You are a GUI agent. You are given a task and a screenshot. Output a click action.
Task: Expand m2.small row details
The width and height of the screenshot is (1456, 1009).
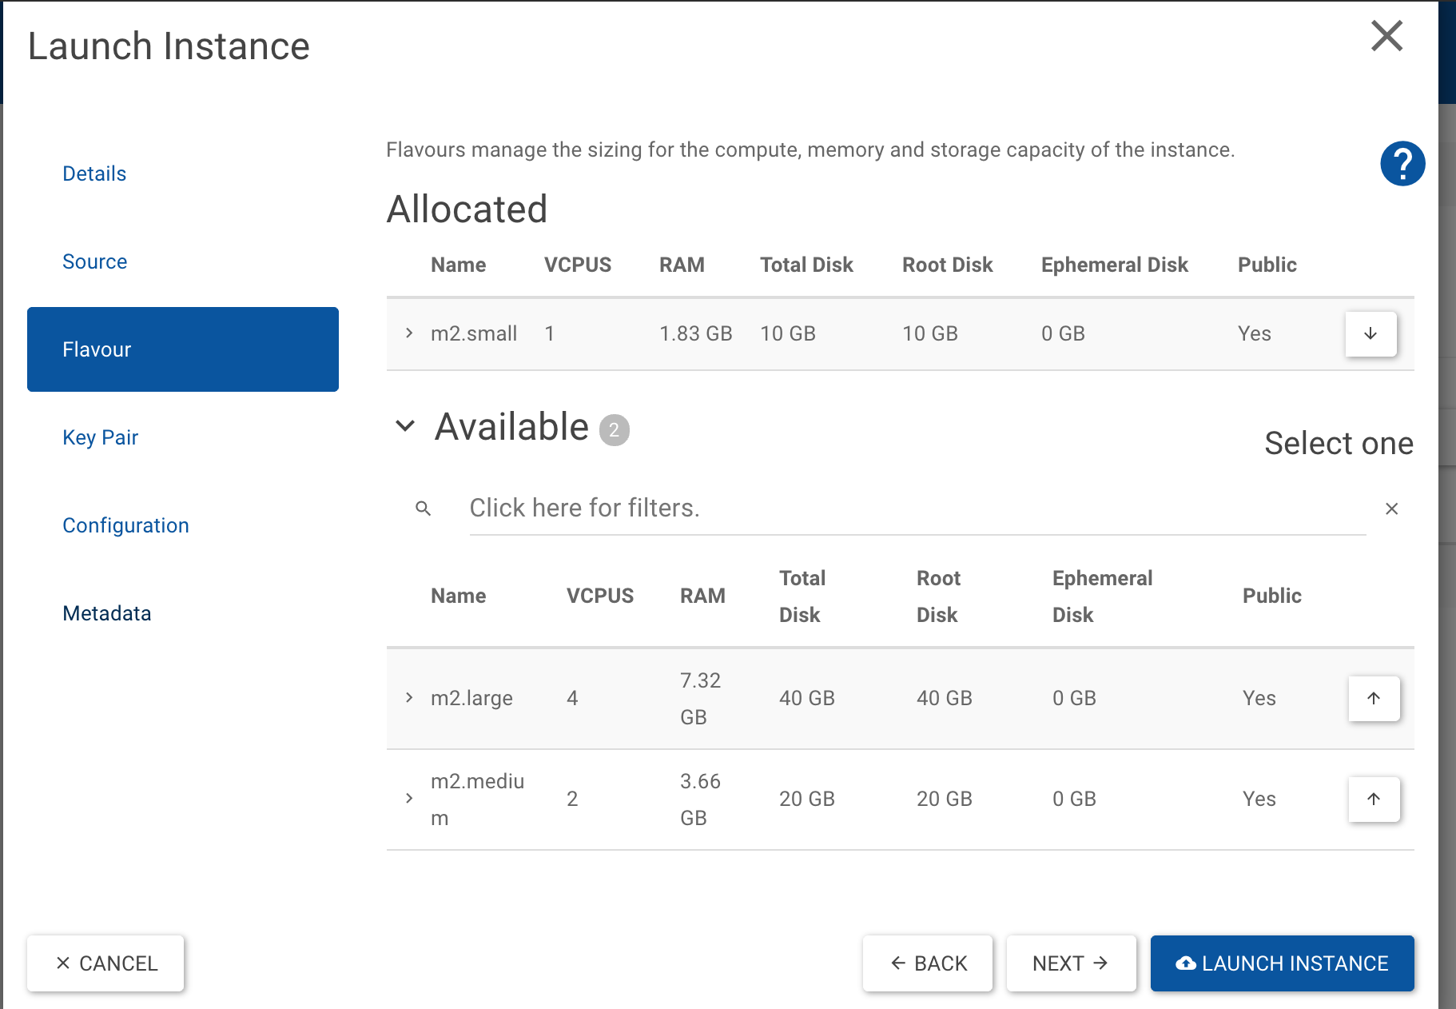point(409,333)
